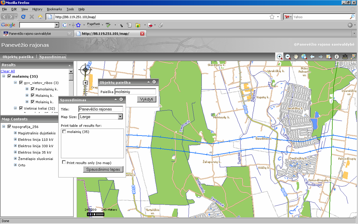The width and height of the screenshot is (358, 224).
Task: Close the Spausdinimas dialog panel
Action: (121, 100)
